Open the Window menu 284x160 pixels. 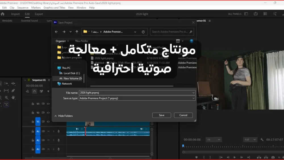click(x=81, y=8)
